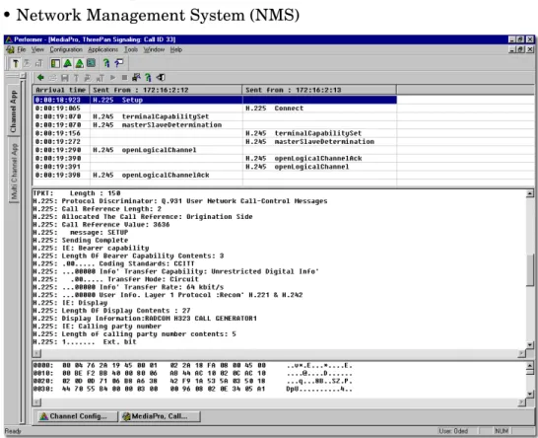Click the grayed-out stop square icon

pos(124,78)
